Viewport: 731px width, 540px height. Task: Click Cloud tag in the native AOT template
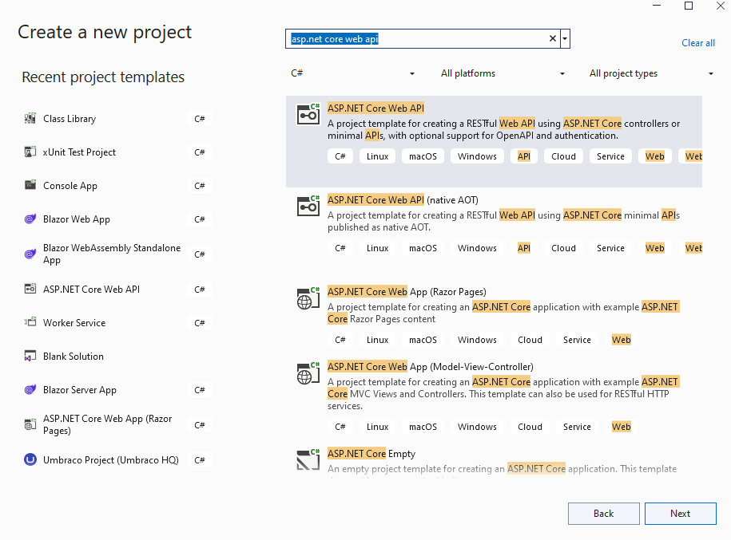563,248
